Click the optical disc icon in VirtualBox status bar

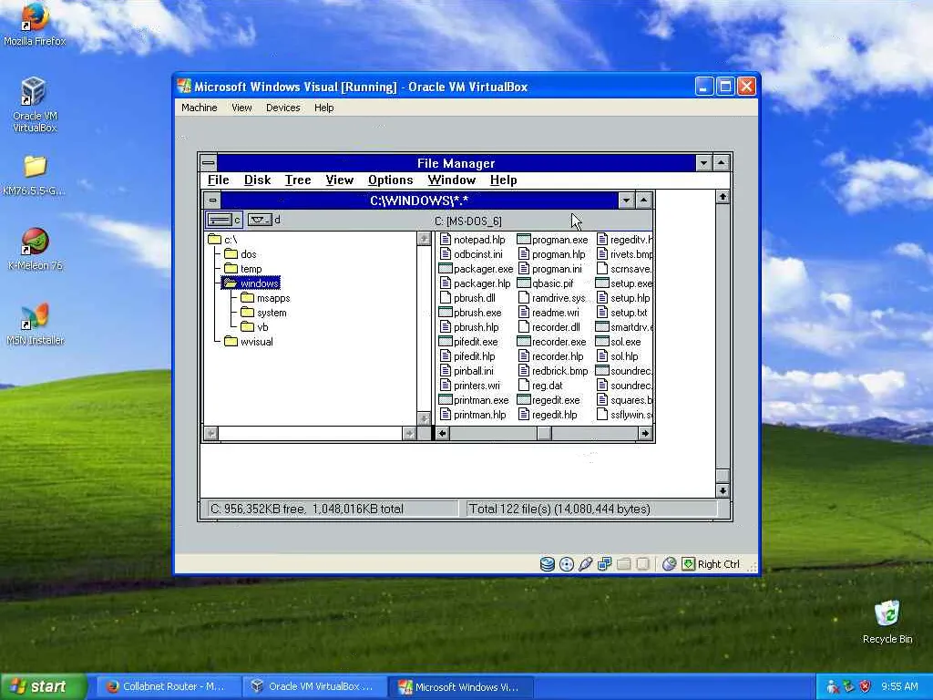567,563
